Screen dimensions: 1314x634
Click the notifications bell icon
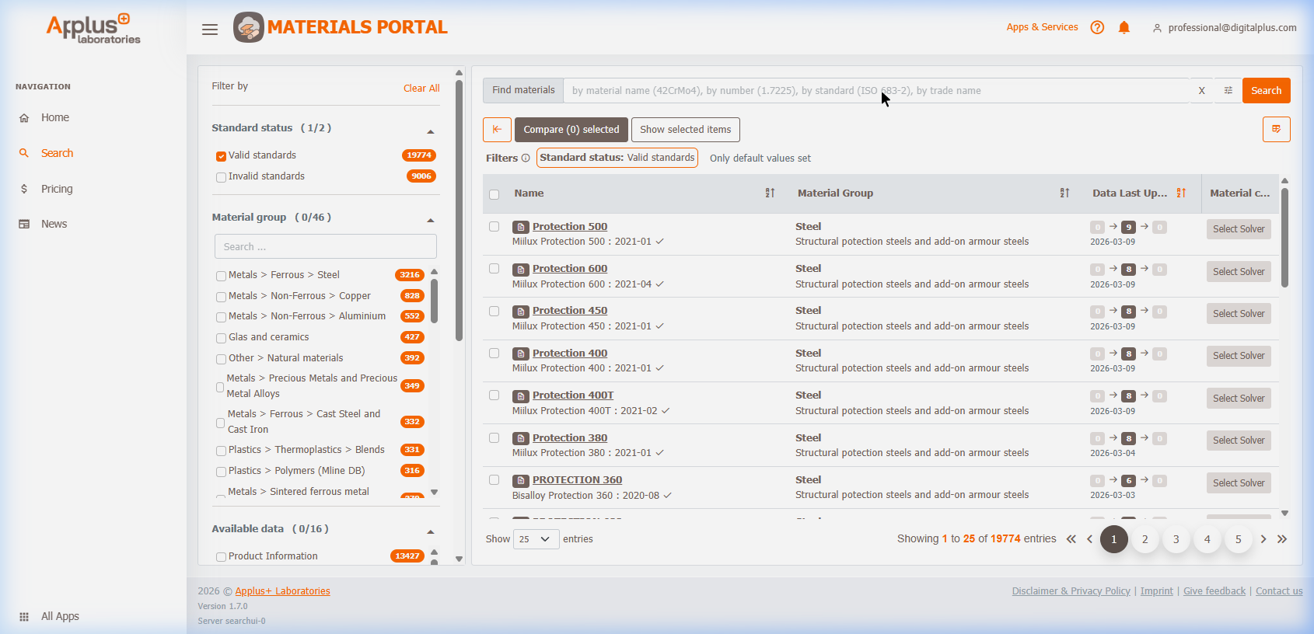(1124, 28)
